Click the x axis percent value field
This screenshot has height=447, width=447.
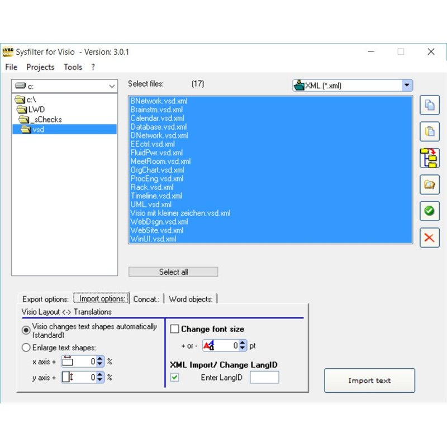tap(85, 361)
